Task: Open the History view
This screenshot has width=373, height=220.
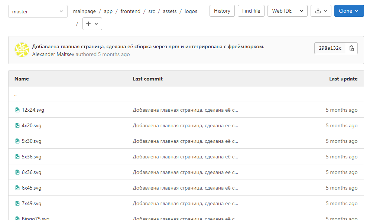Action: point(222,11)
